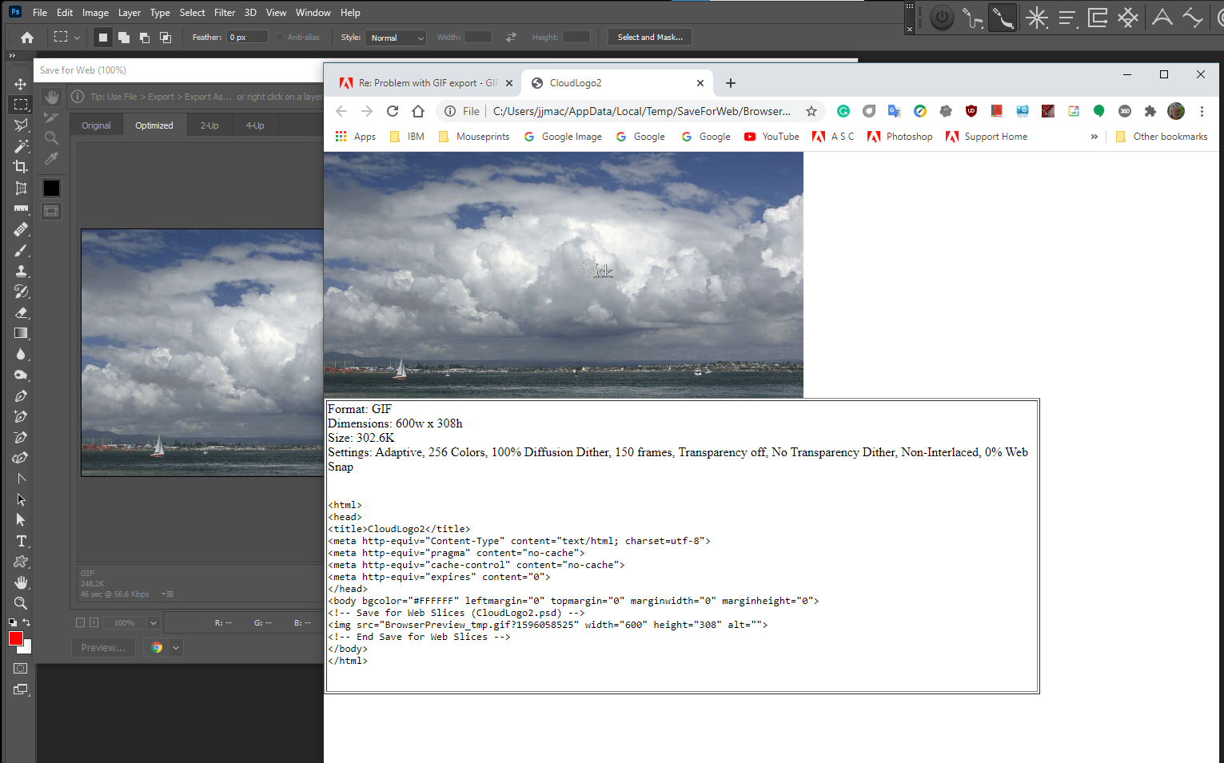
Task: Click the Photoshop Home icon
Action: click(x=26, y=37)
